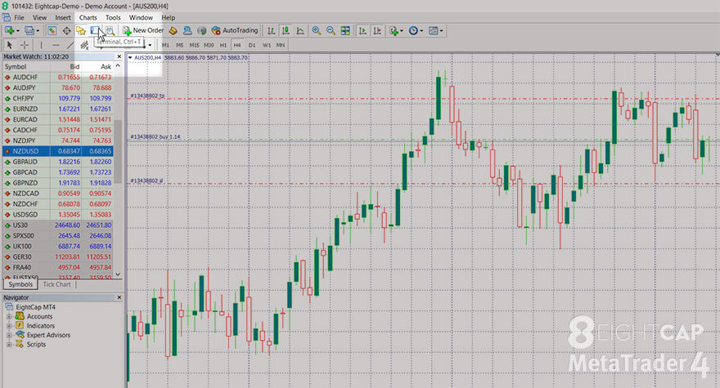Screen dimensions: 720x388
Task: Launch MetaEditor from the yellow book icon
Action: click(x=173, y=31)
